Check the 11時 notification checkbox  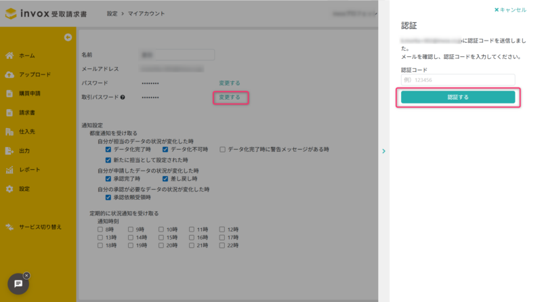(192, 230)
